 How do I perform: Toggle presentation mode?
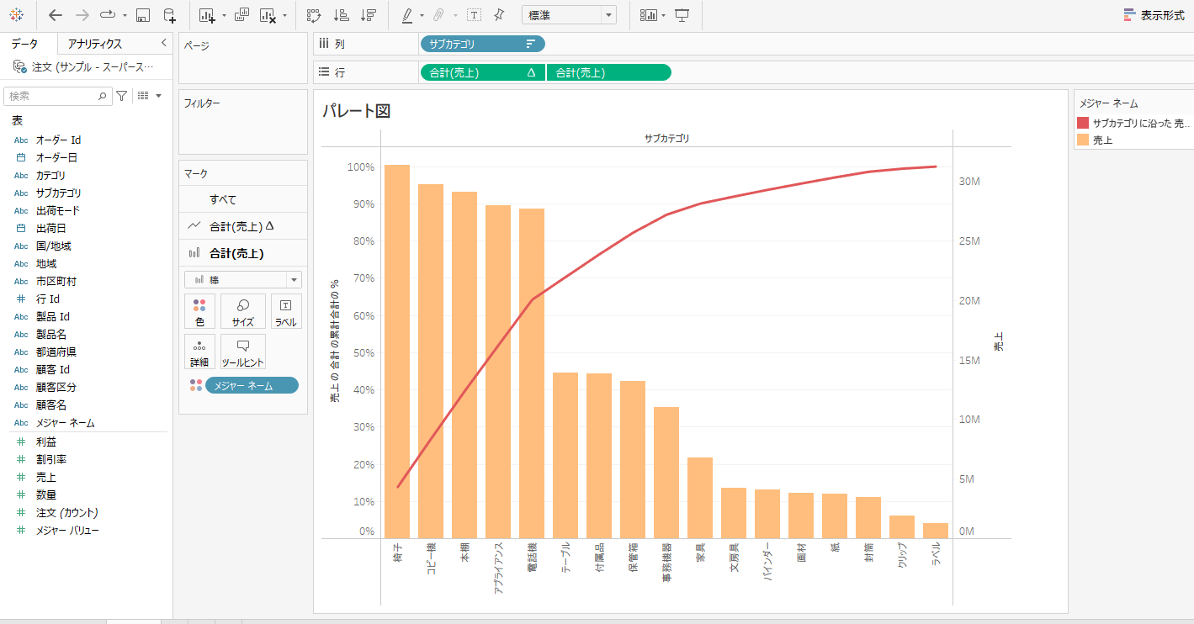682,15
